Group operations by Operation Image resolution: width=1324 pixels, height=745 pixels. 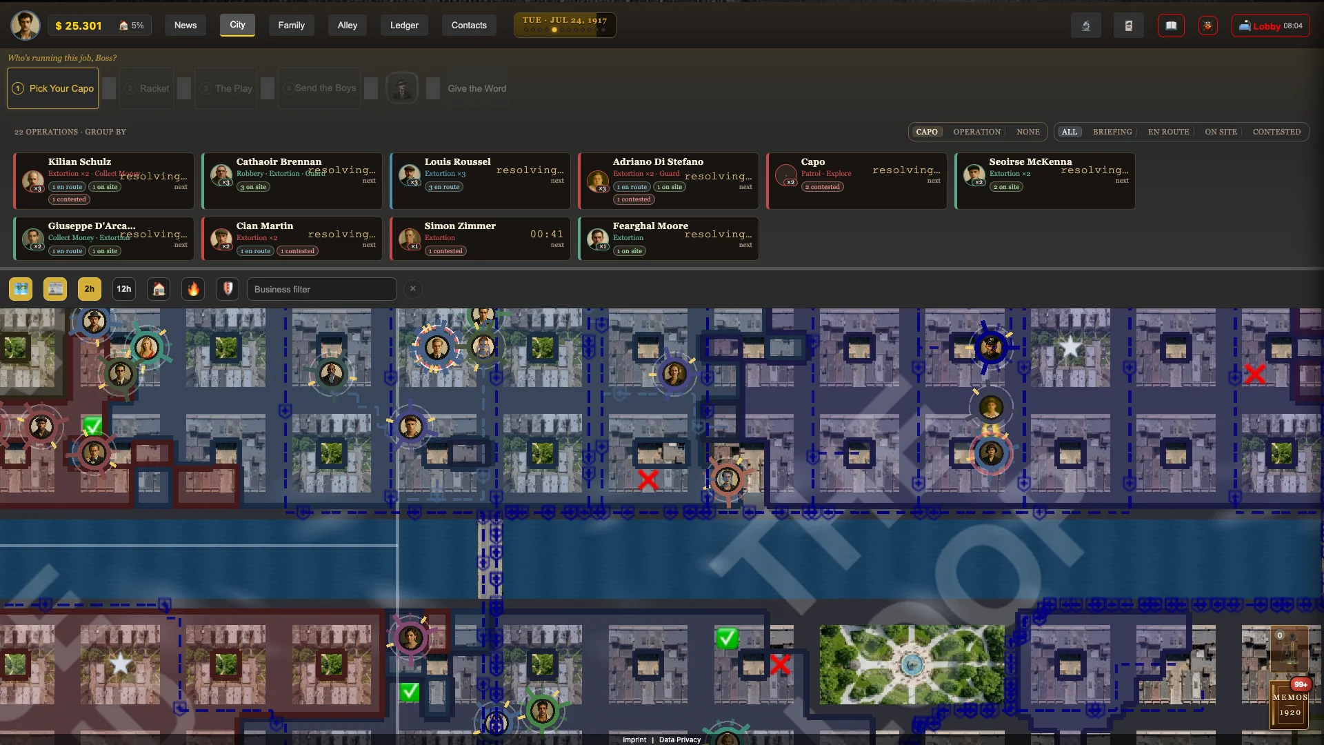(976, 132)
